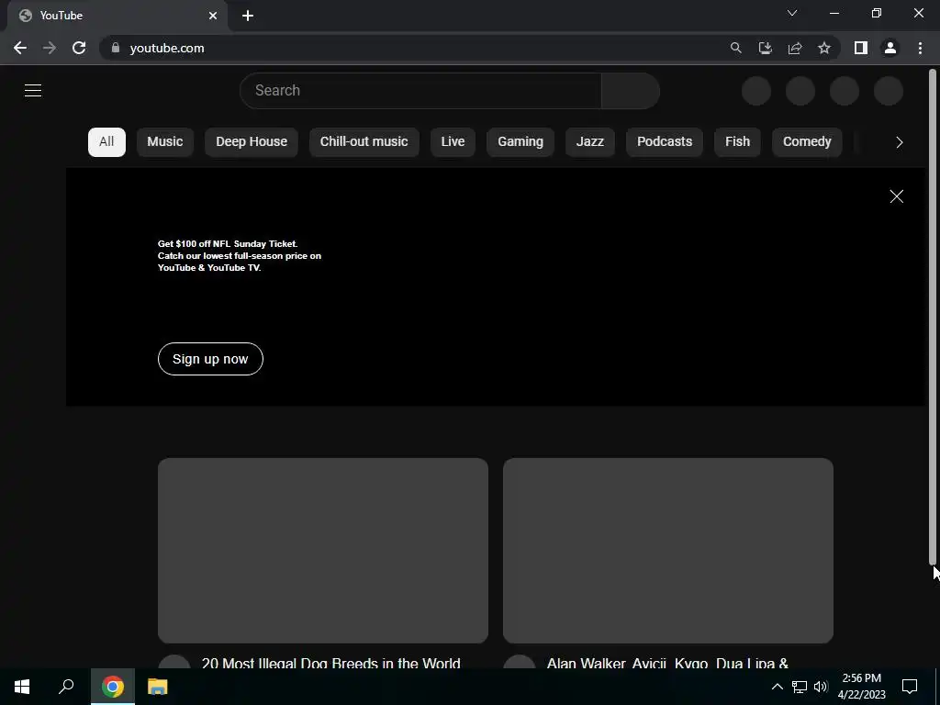940x705 pixels.
Task: Filter by the Chill-out music chip
Action: click(364, 142)
